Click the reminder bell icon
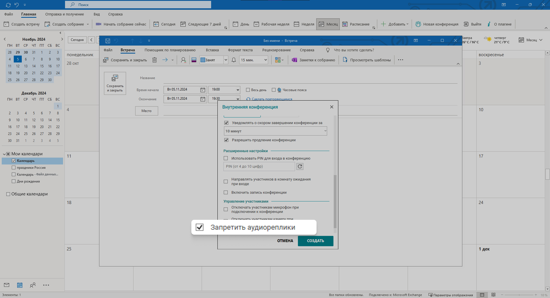Viewport: 550px width, 298px height. [234, 60]
